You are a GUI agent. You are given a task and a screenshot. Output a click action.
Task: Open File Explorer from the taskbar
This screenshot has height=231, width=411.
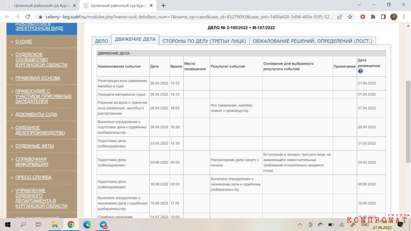55,225
